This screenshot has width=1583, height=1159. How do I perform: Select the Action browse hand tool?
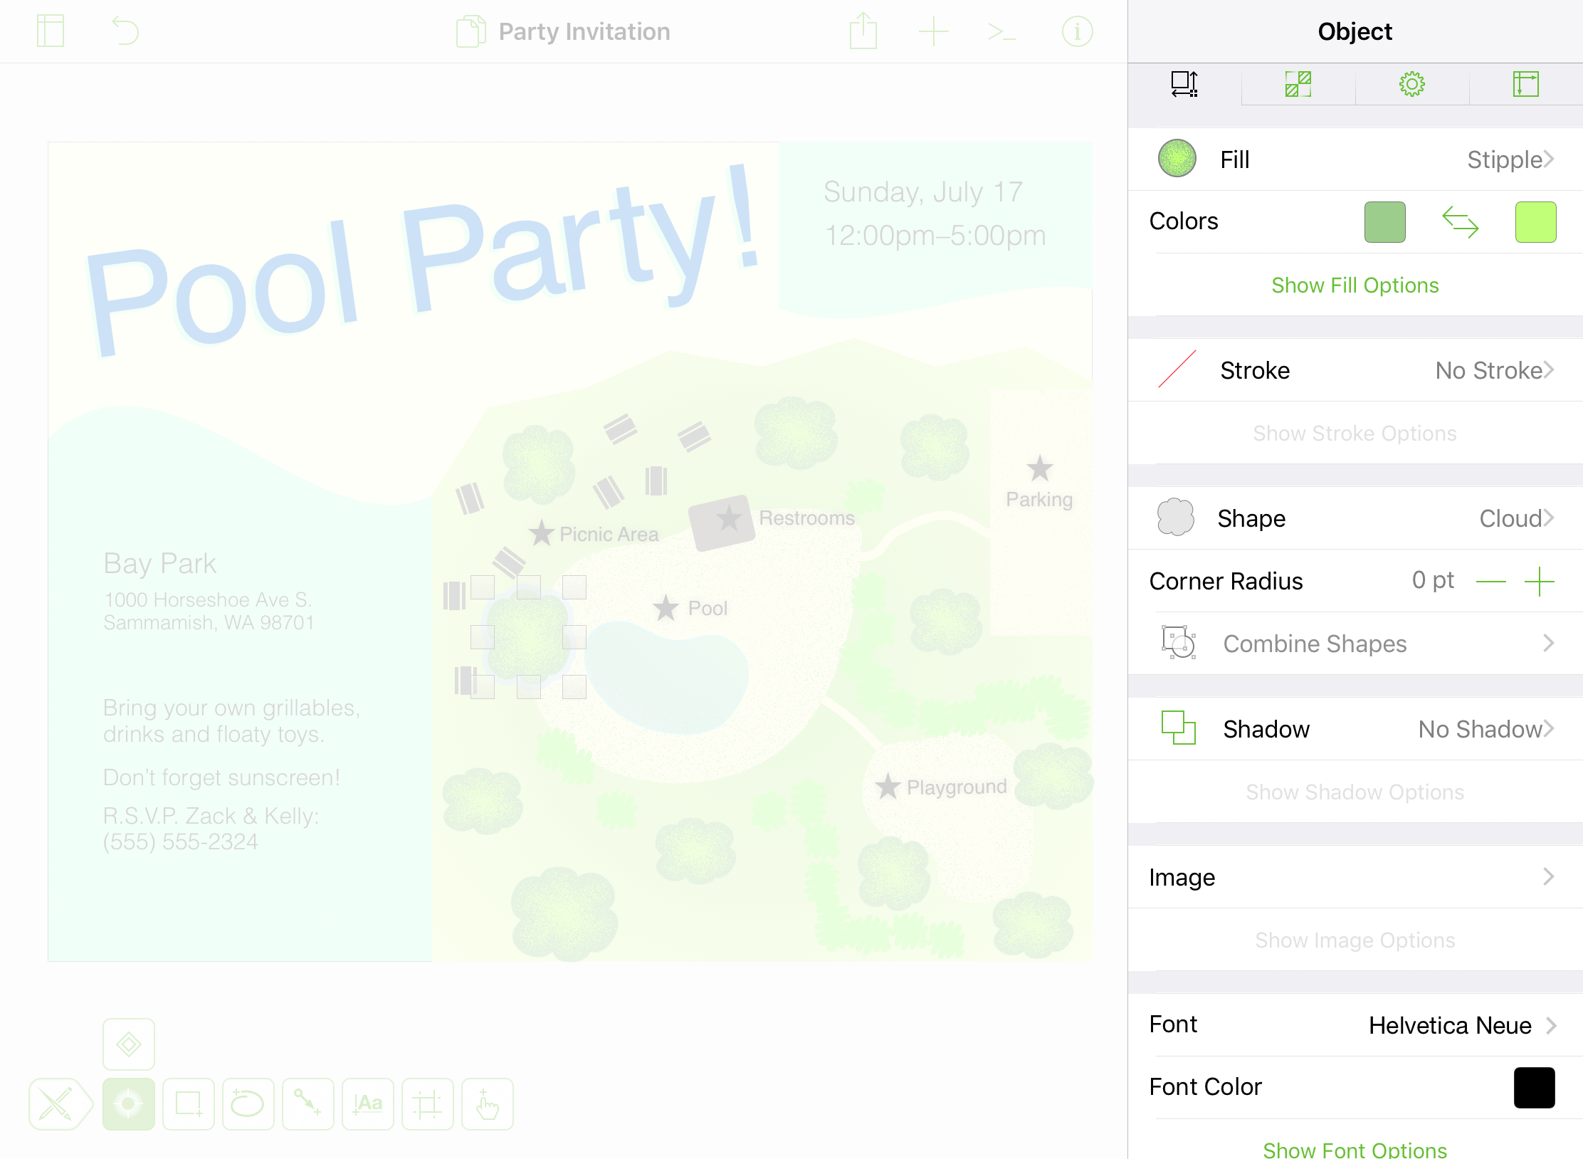(x=488, y=1104)
